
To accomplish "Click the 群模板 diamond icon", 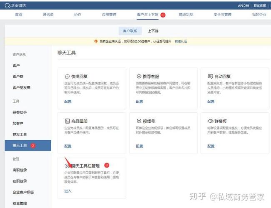I will (210, 121).
